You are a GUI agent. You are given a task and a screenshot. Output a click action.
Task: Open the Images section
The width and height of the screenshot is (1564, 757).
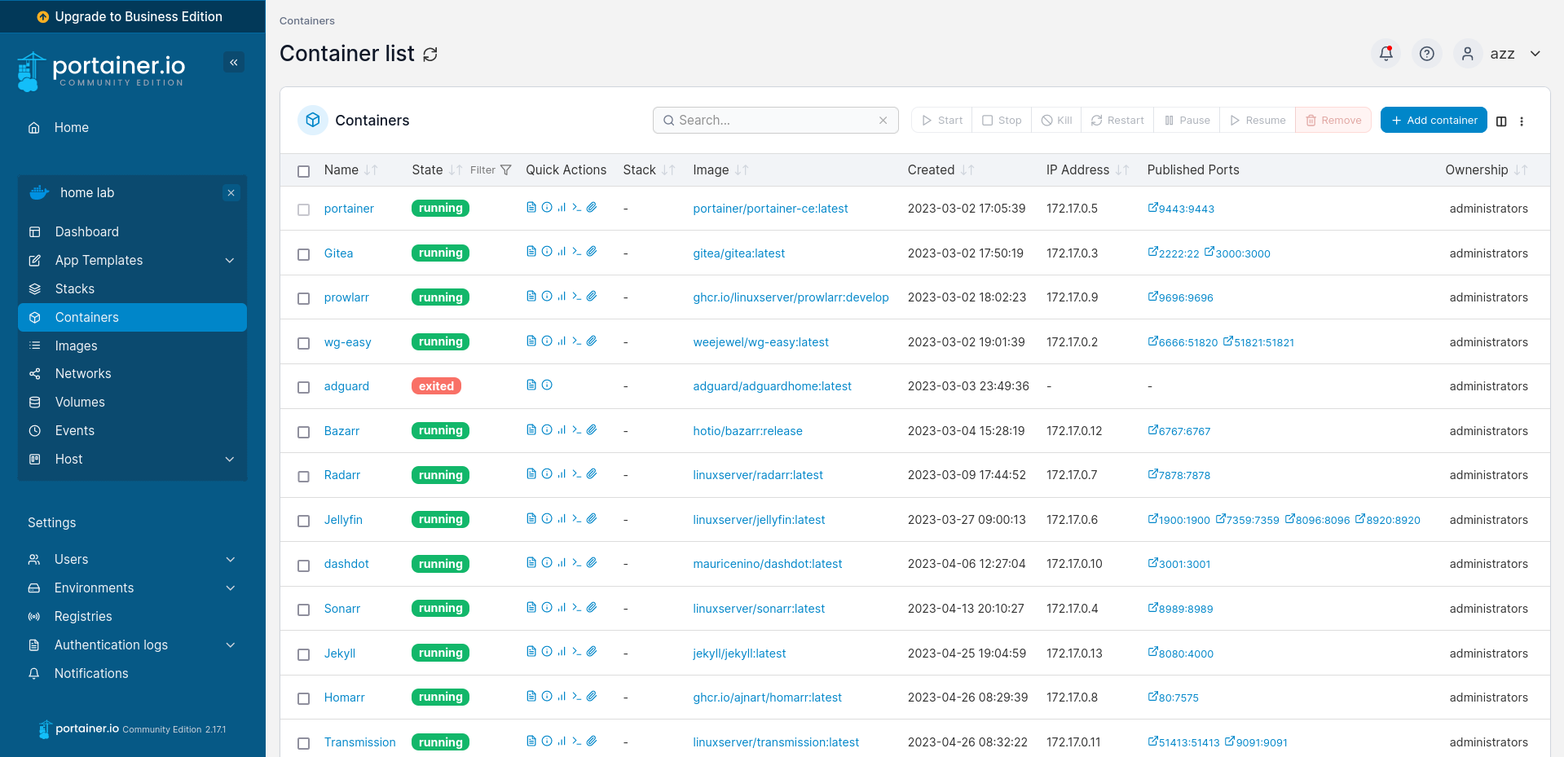(x=132, y=345)
